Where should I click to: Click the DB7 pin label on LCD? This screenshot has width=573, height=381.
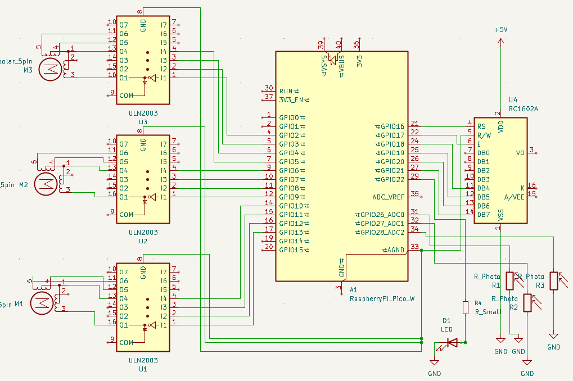tap(484, 215)
